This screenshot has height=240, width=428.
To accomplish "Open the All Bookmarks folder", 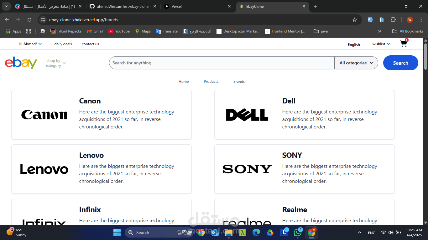I will pos(408,31).
